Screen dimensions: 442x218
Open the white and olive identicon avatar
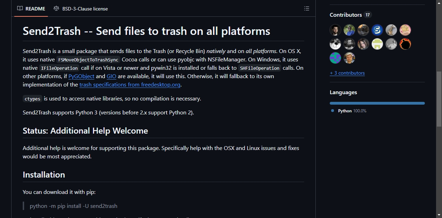coord(377,44)
